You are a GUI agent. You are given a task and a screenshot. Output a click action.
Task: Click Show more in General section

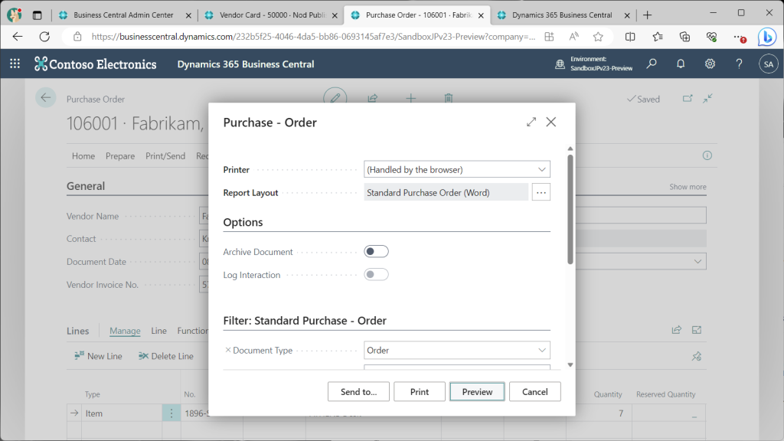(688, 187)
